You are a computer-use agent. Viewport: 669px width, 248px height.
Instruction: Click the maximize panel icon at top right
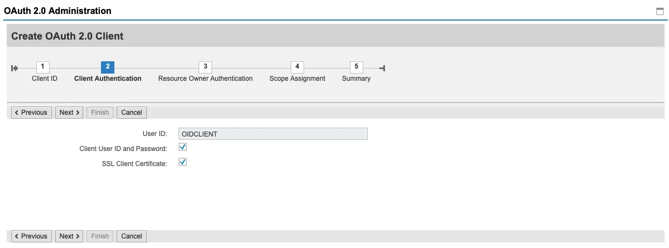point(660,11)
